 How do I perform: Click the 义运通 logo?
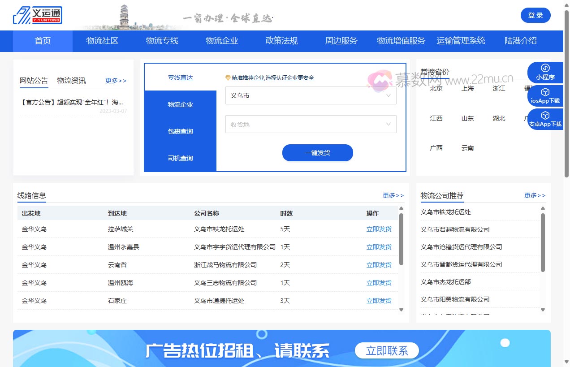coord(38,15)
